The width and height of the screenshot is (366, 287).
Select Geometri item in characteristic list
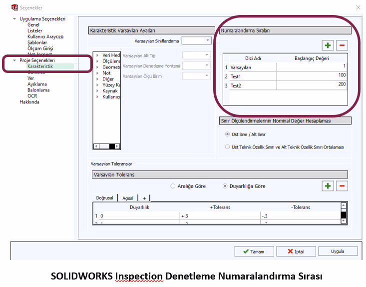[111, 67]
